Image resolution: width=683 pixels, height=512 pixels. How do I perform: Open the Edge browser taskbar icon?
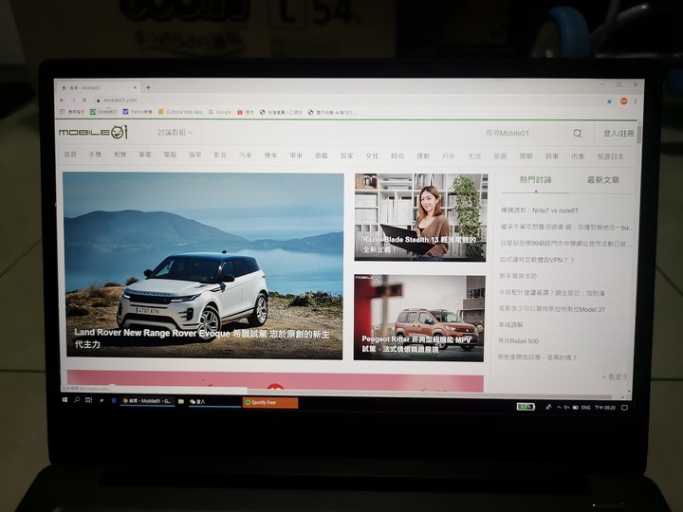[x=114, y=400]
